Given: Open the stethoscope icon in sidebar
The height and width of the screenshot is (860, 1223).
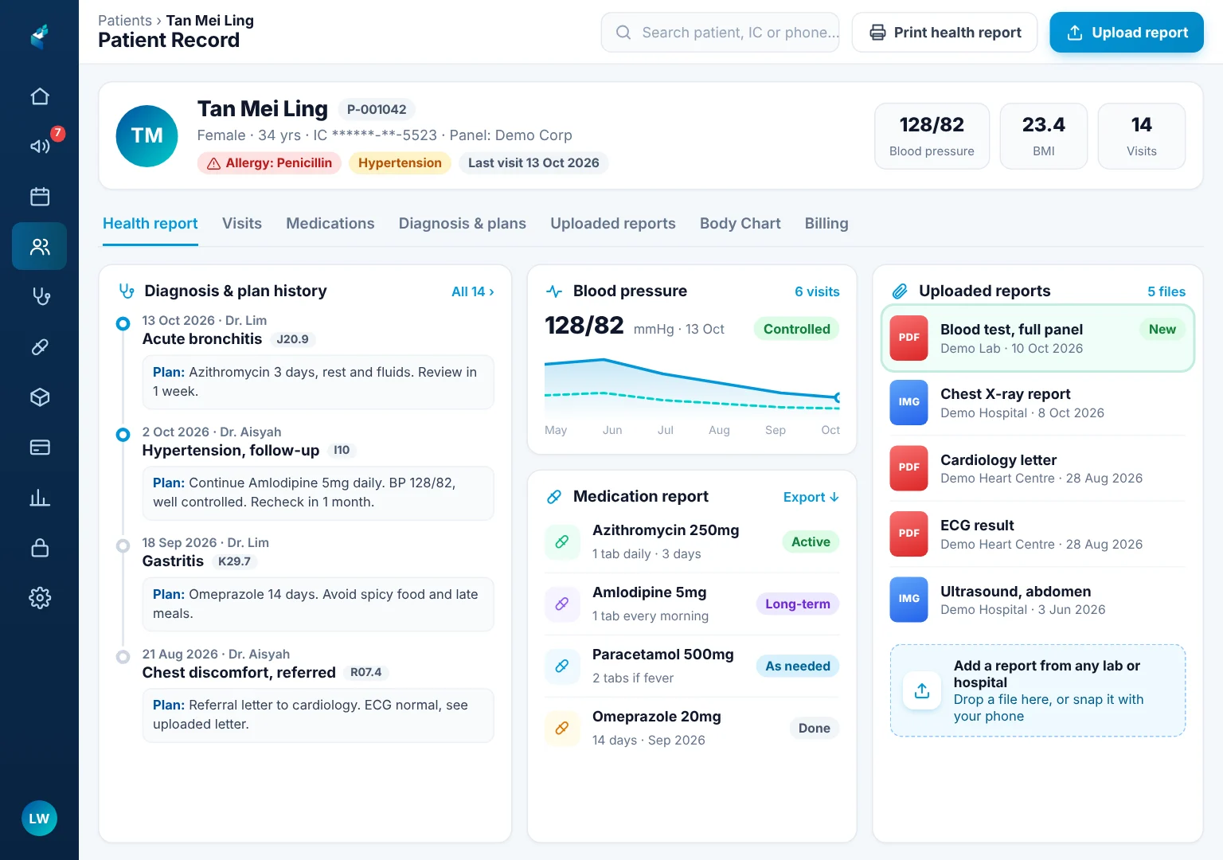Looking at the screenshot, I should [40, 296].
